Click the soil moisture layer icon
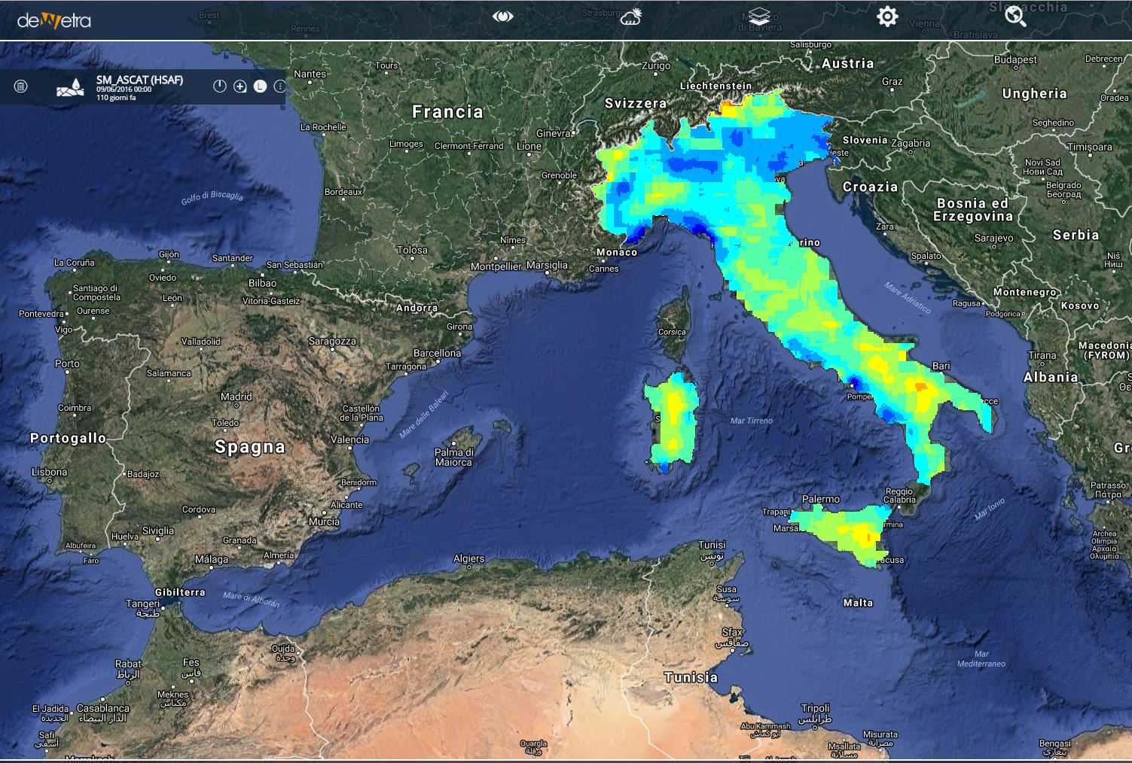Image resolution: width=1132 pixels, height=763 pixels. [70, 88]
